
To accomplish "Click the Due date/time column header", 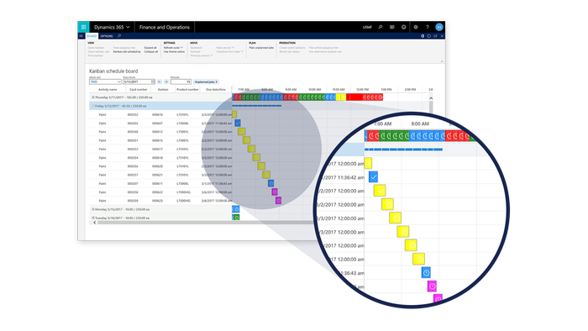I will (x=216, y=90).
